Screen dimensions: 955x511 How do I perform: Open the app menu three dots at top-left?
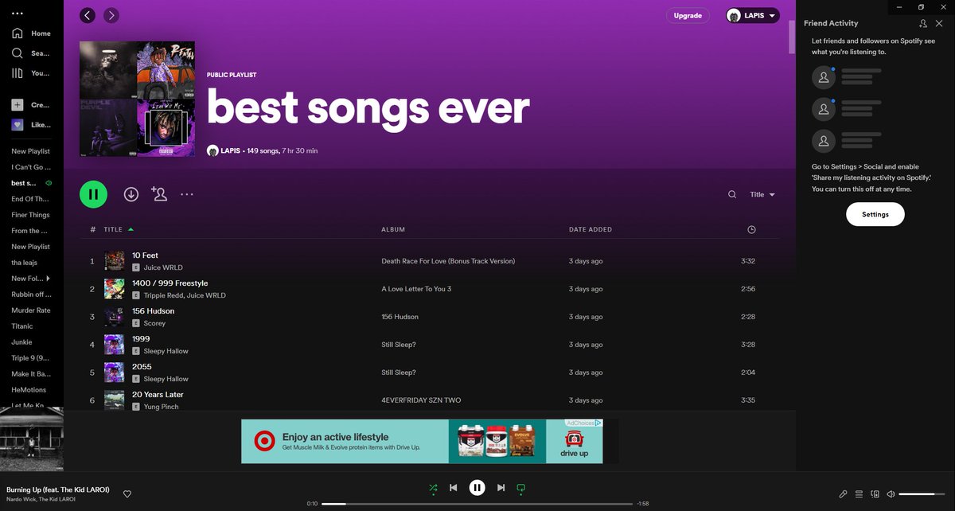(x=18, y=14)
